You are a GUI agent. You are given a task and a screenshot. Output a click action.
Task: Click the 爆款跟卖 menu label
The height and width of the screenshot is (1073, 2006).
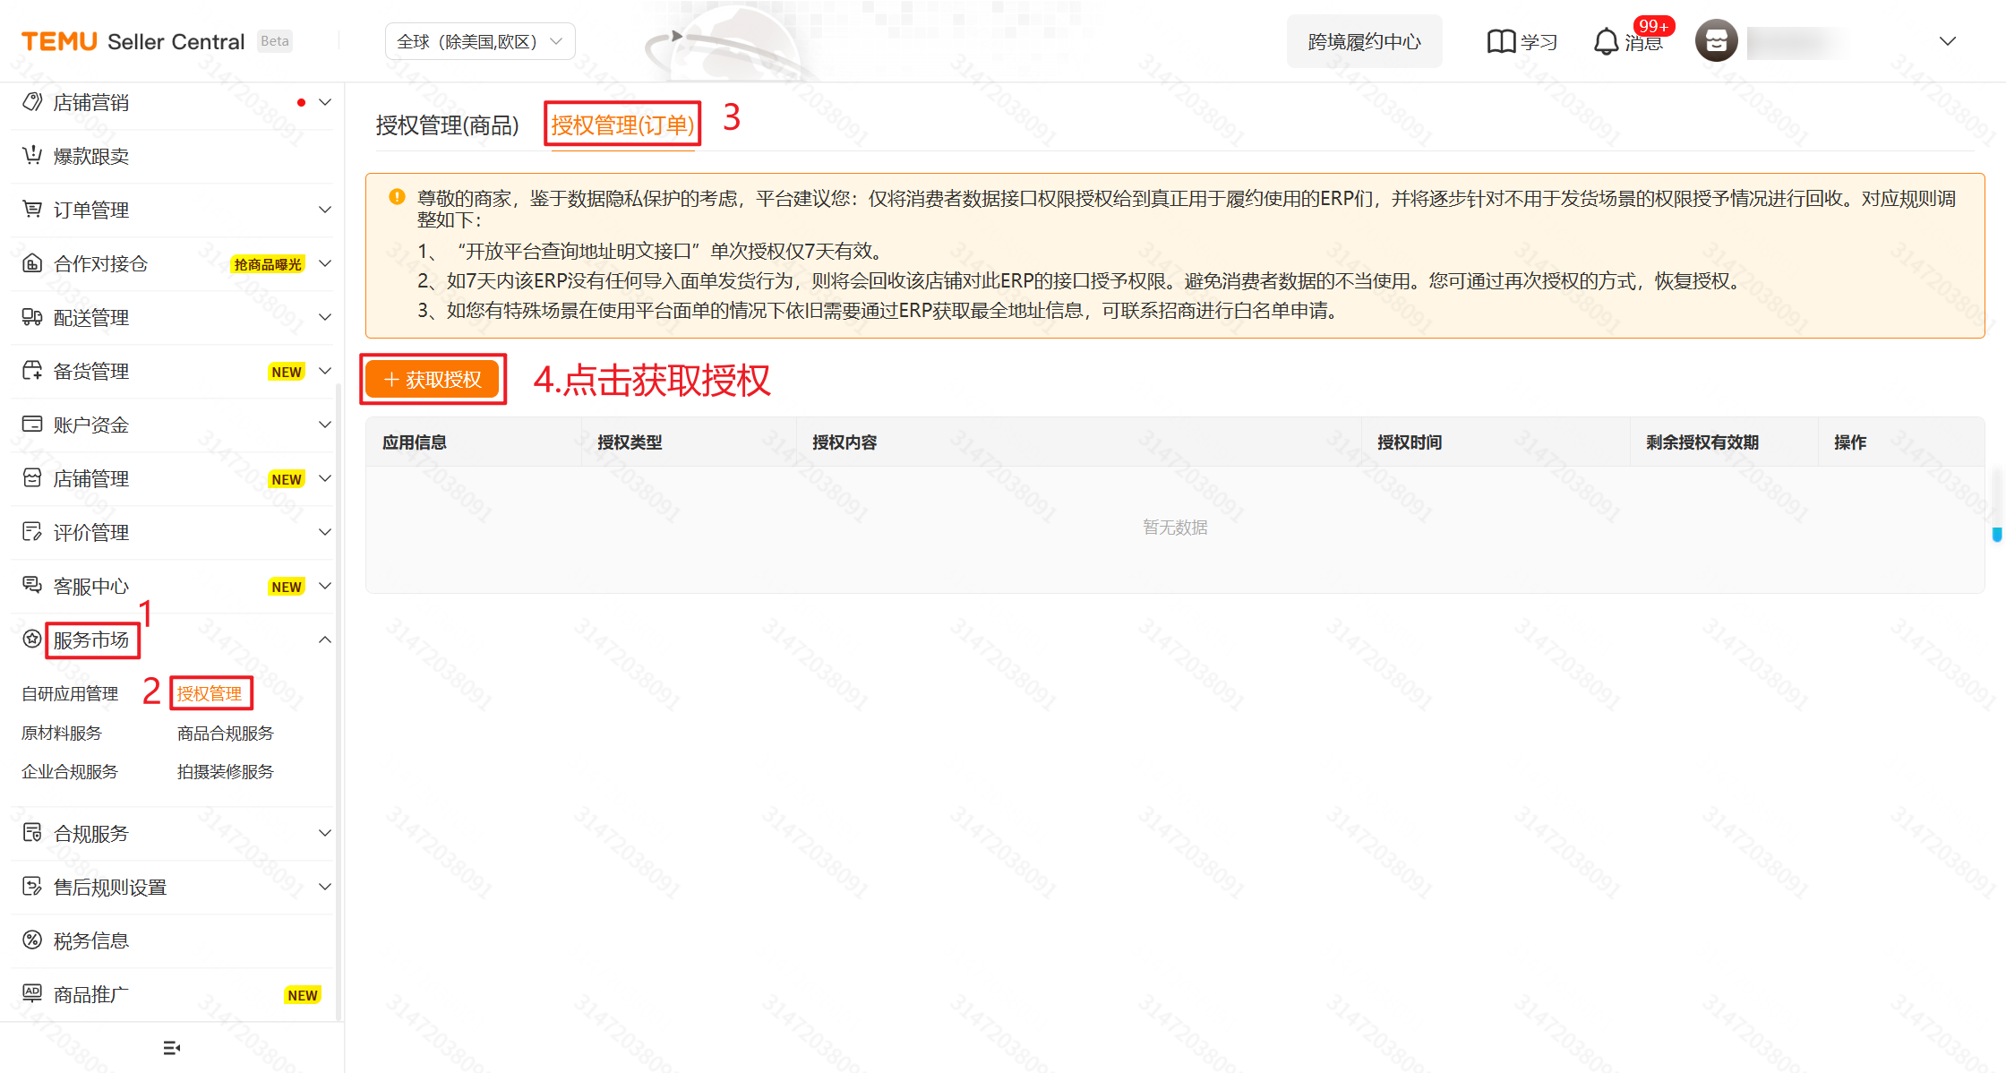coord(91,156)
